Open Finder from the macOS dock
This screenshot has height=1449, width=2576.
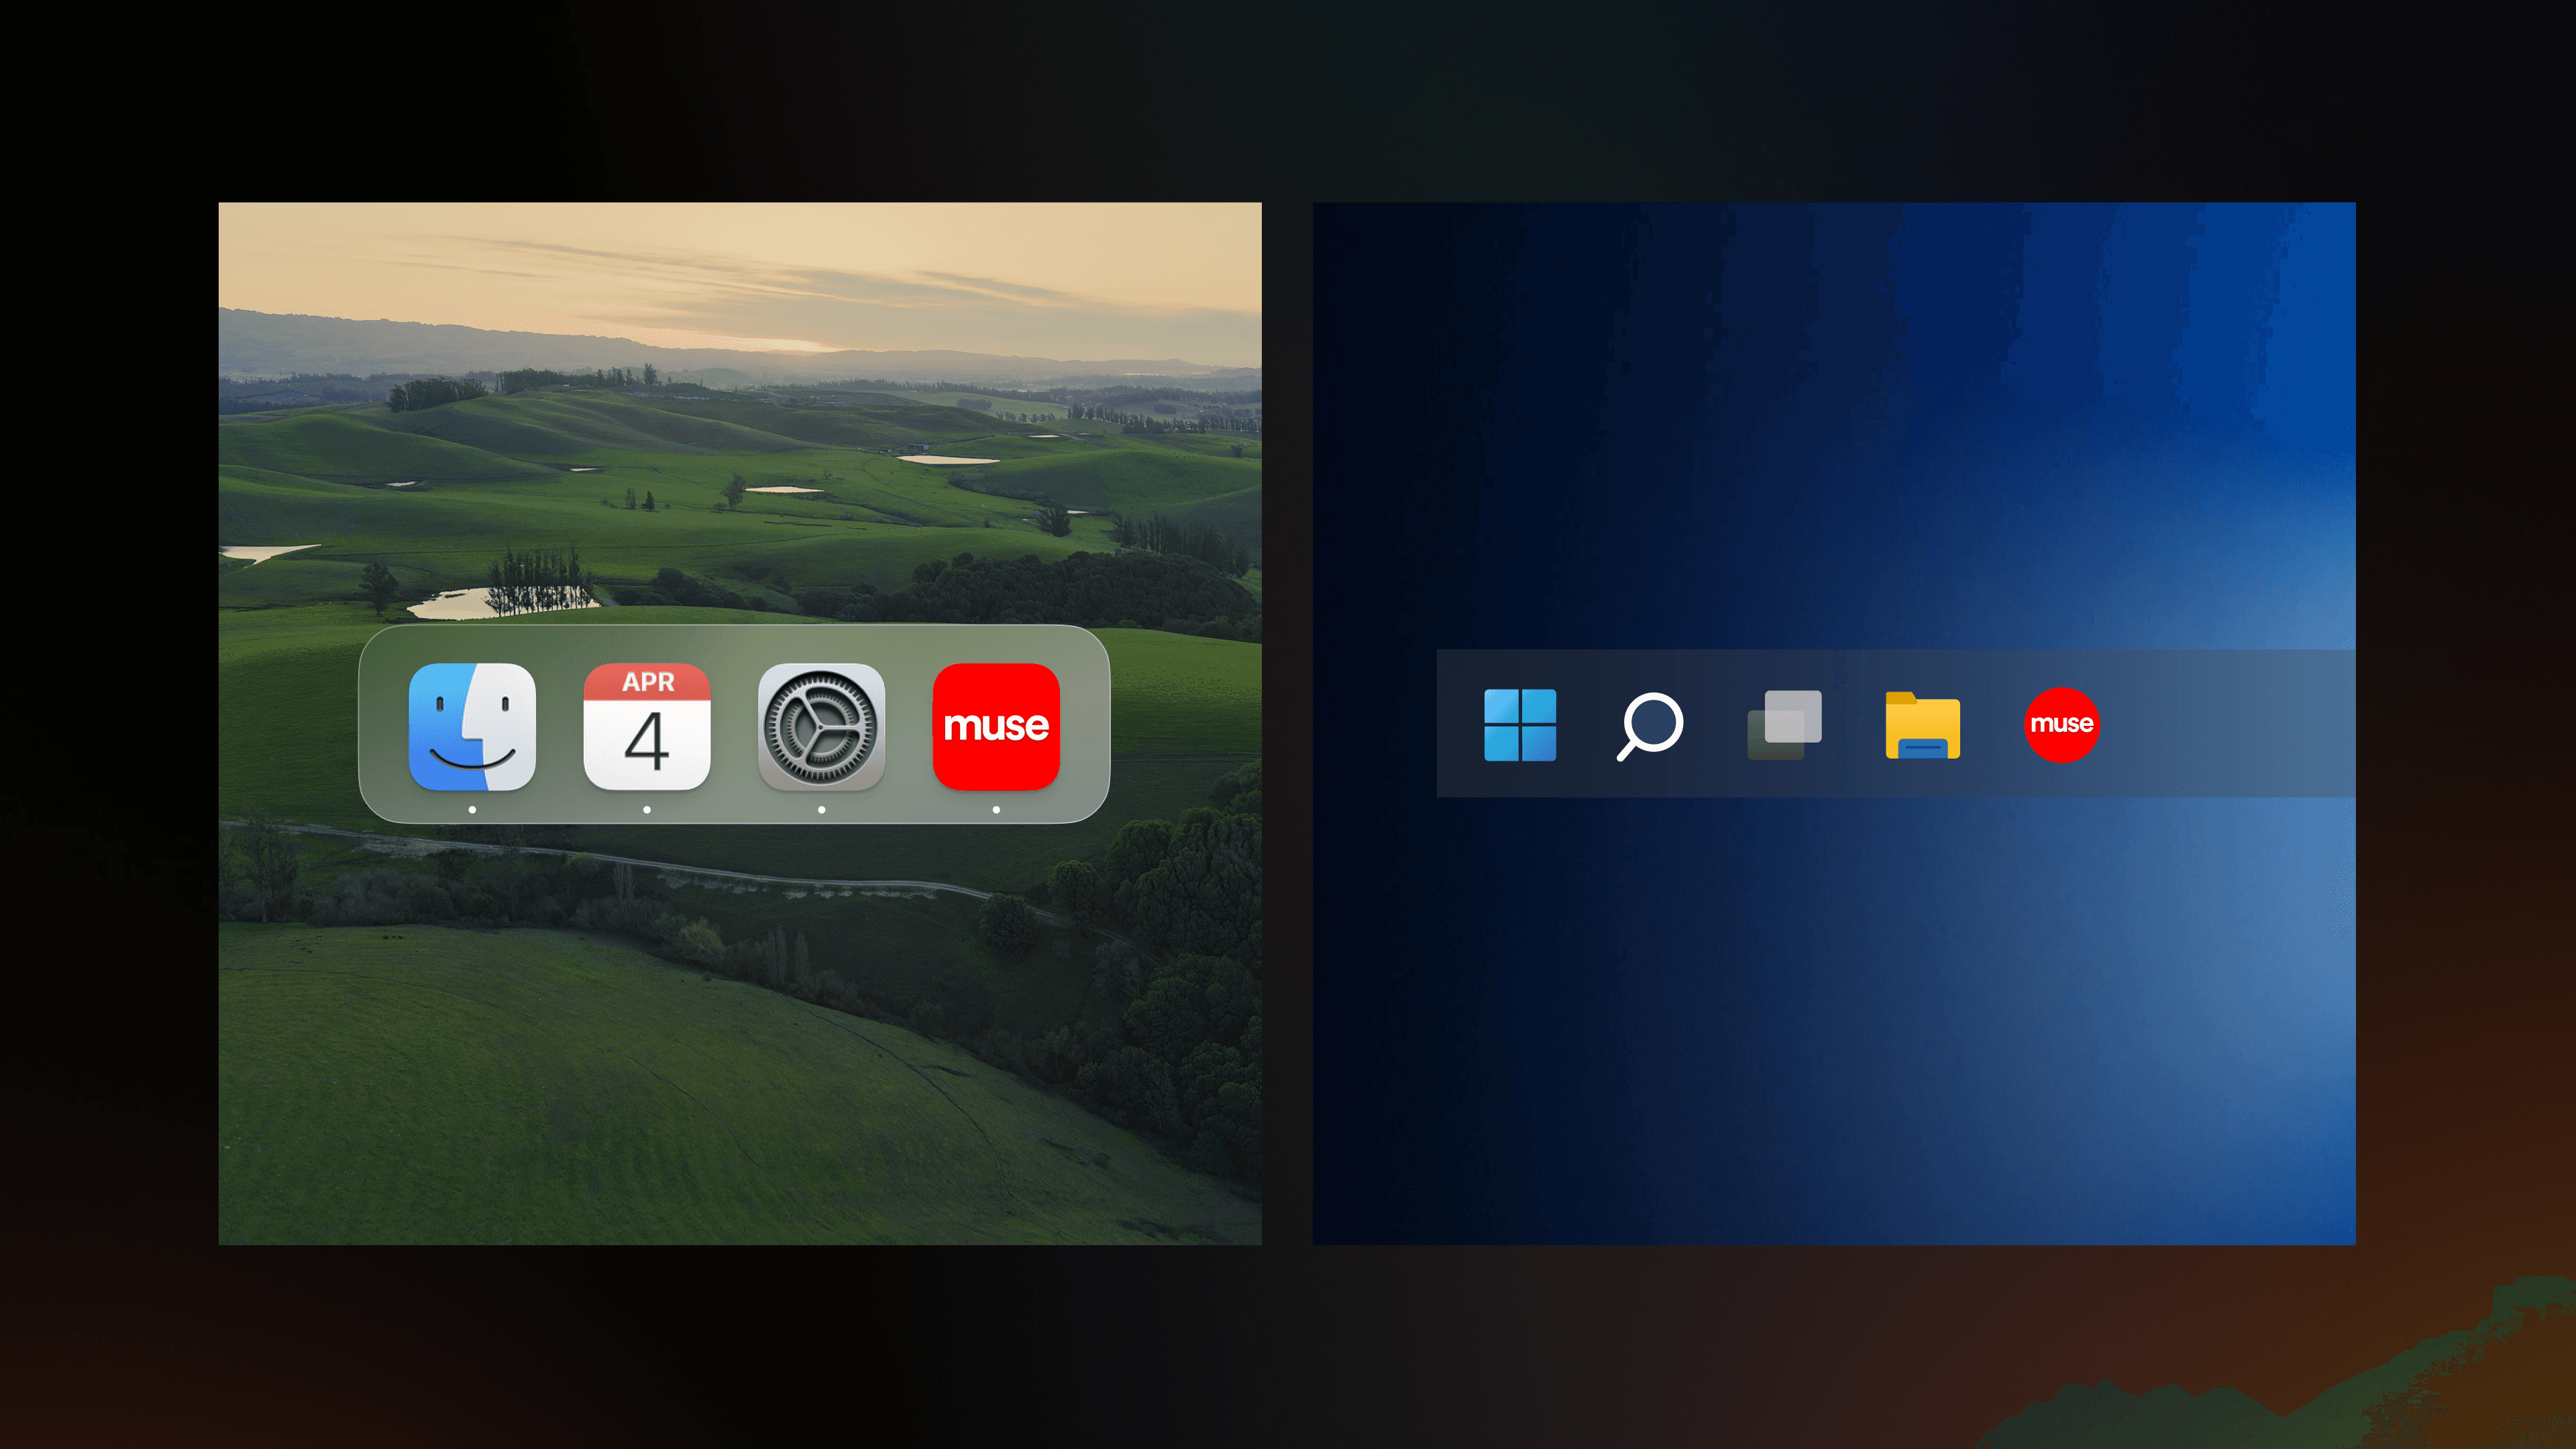pyautogui.click(x=472, y=726)
